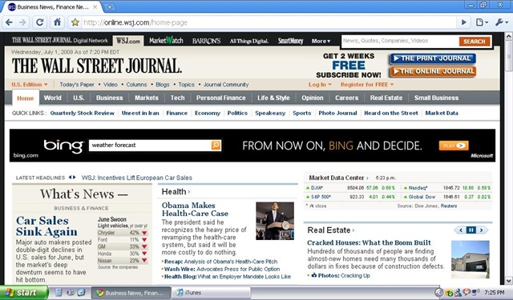Open the page menu icon
This screenshot has height=300, width=513.
tap(482, 22)
